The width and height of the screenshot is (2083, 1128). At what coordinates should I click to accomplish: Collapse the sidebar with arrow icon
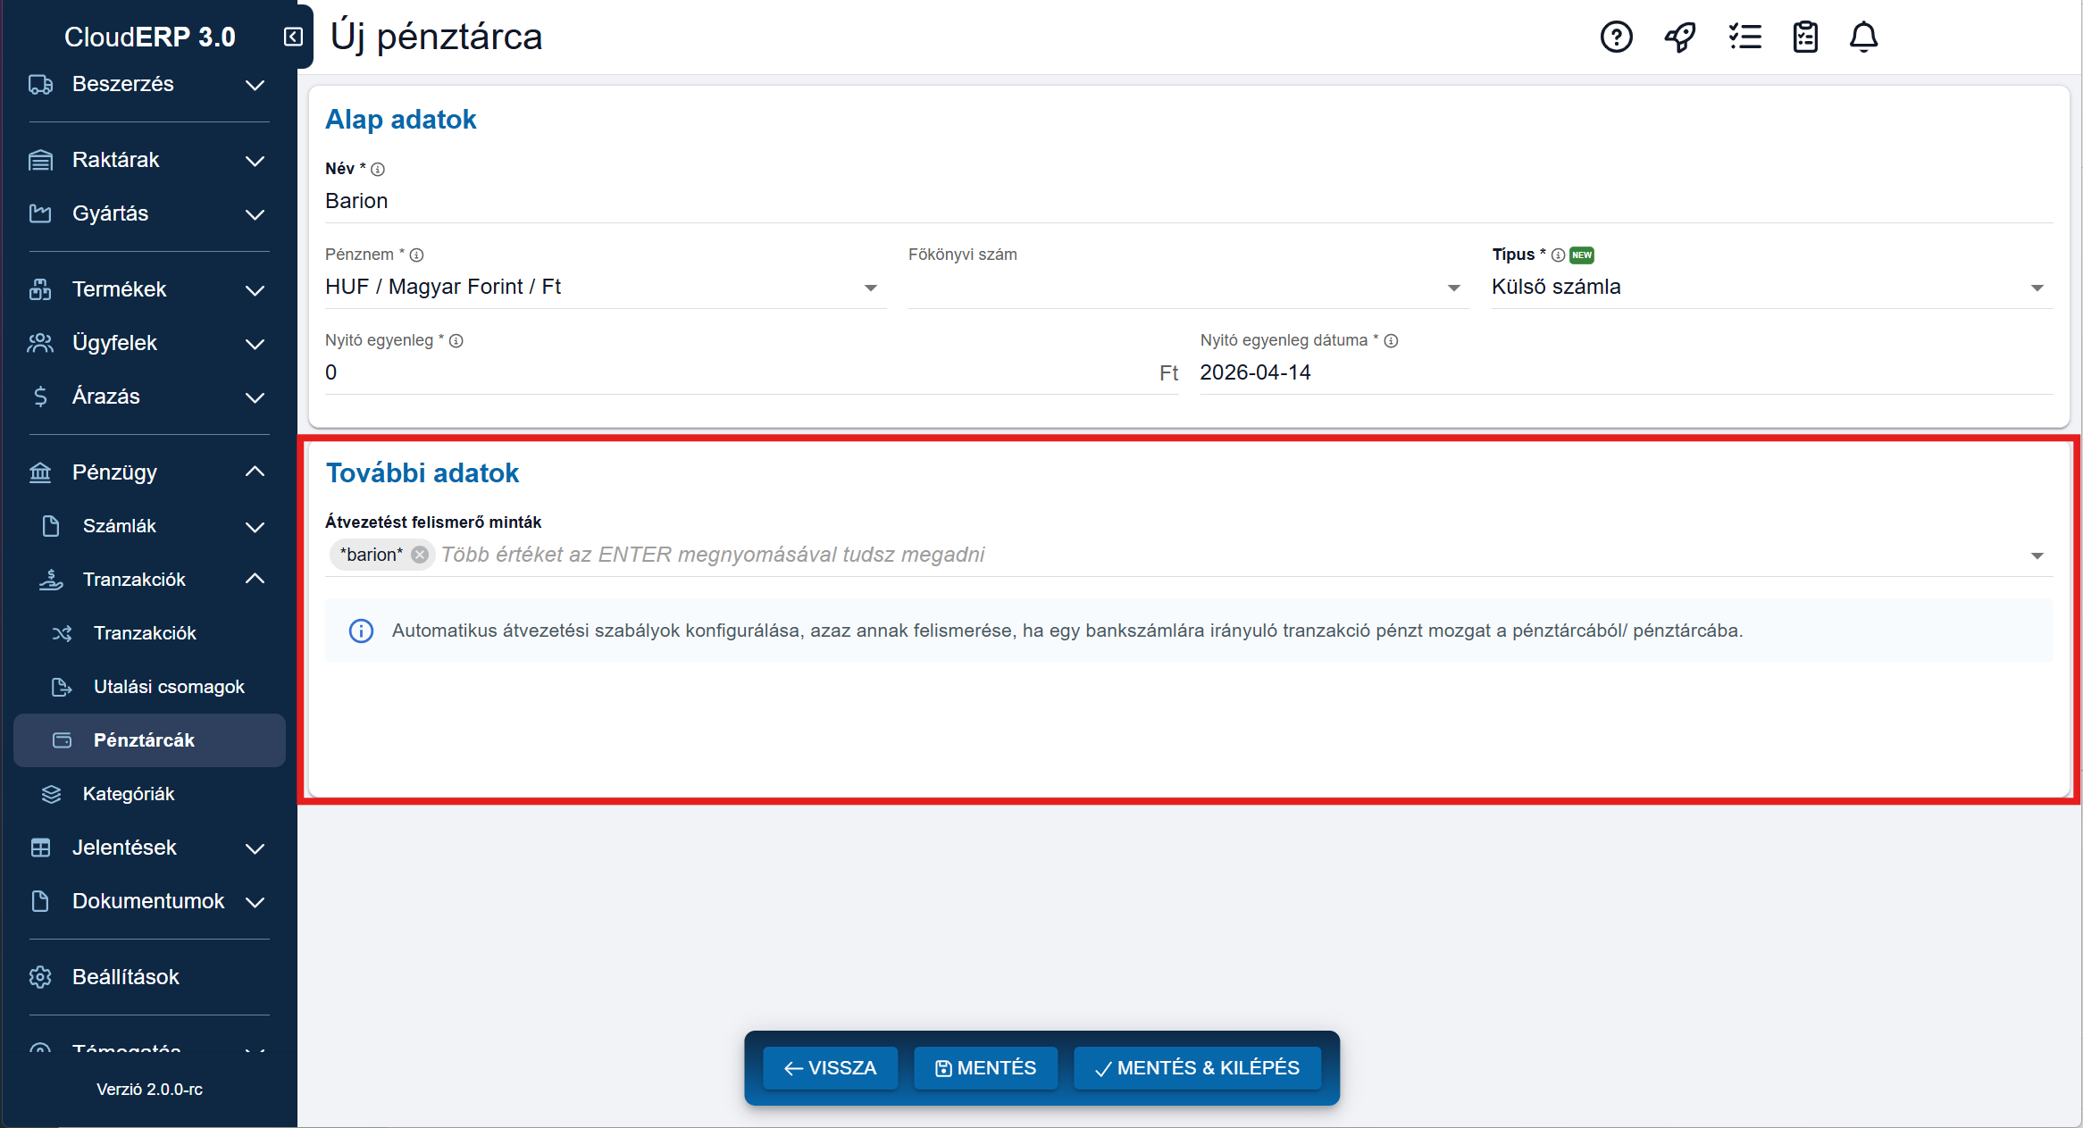click(x=293, y=37)
